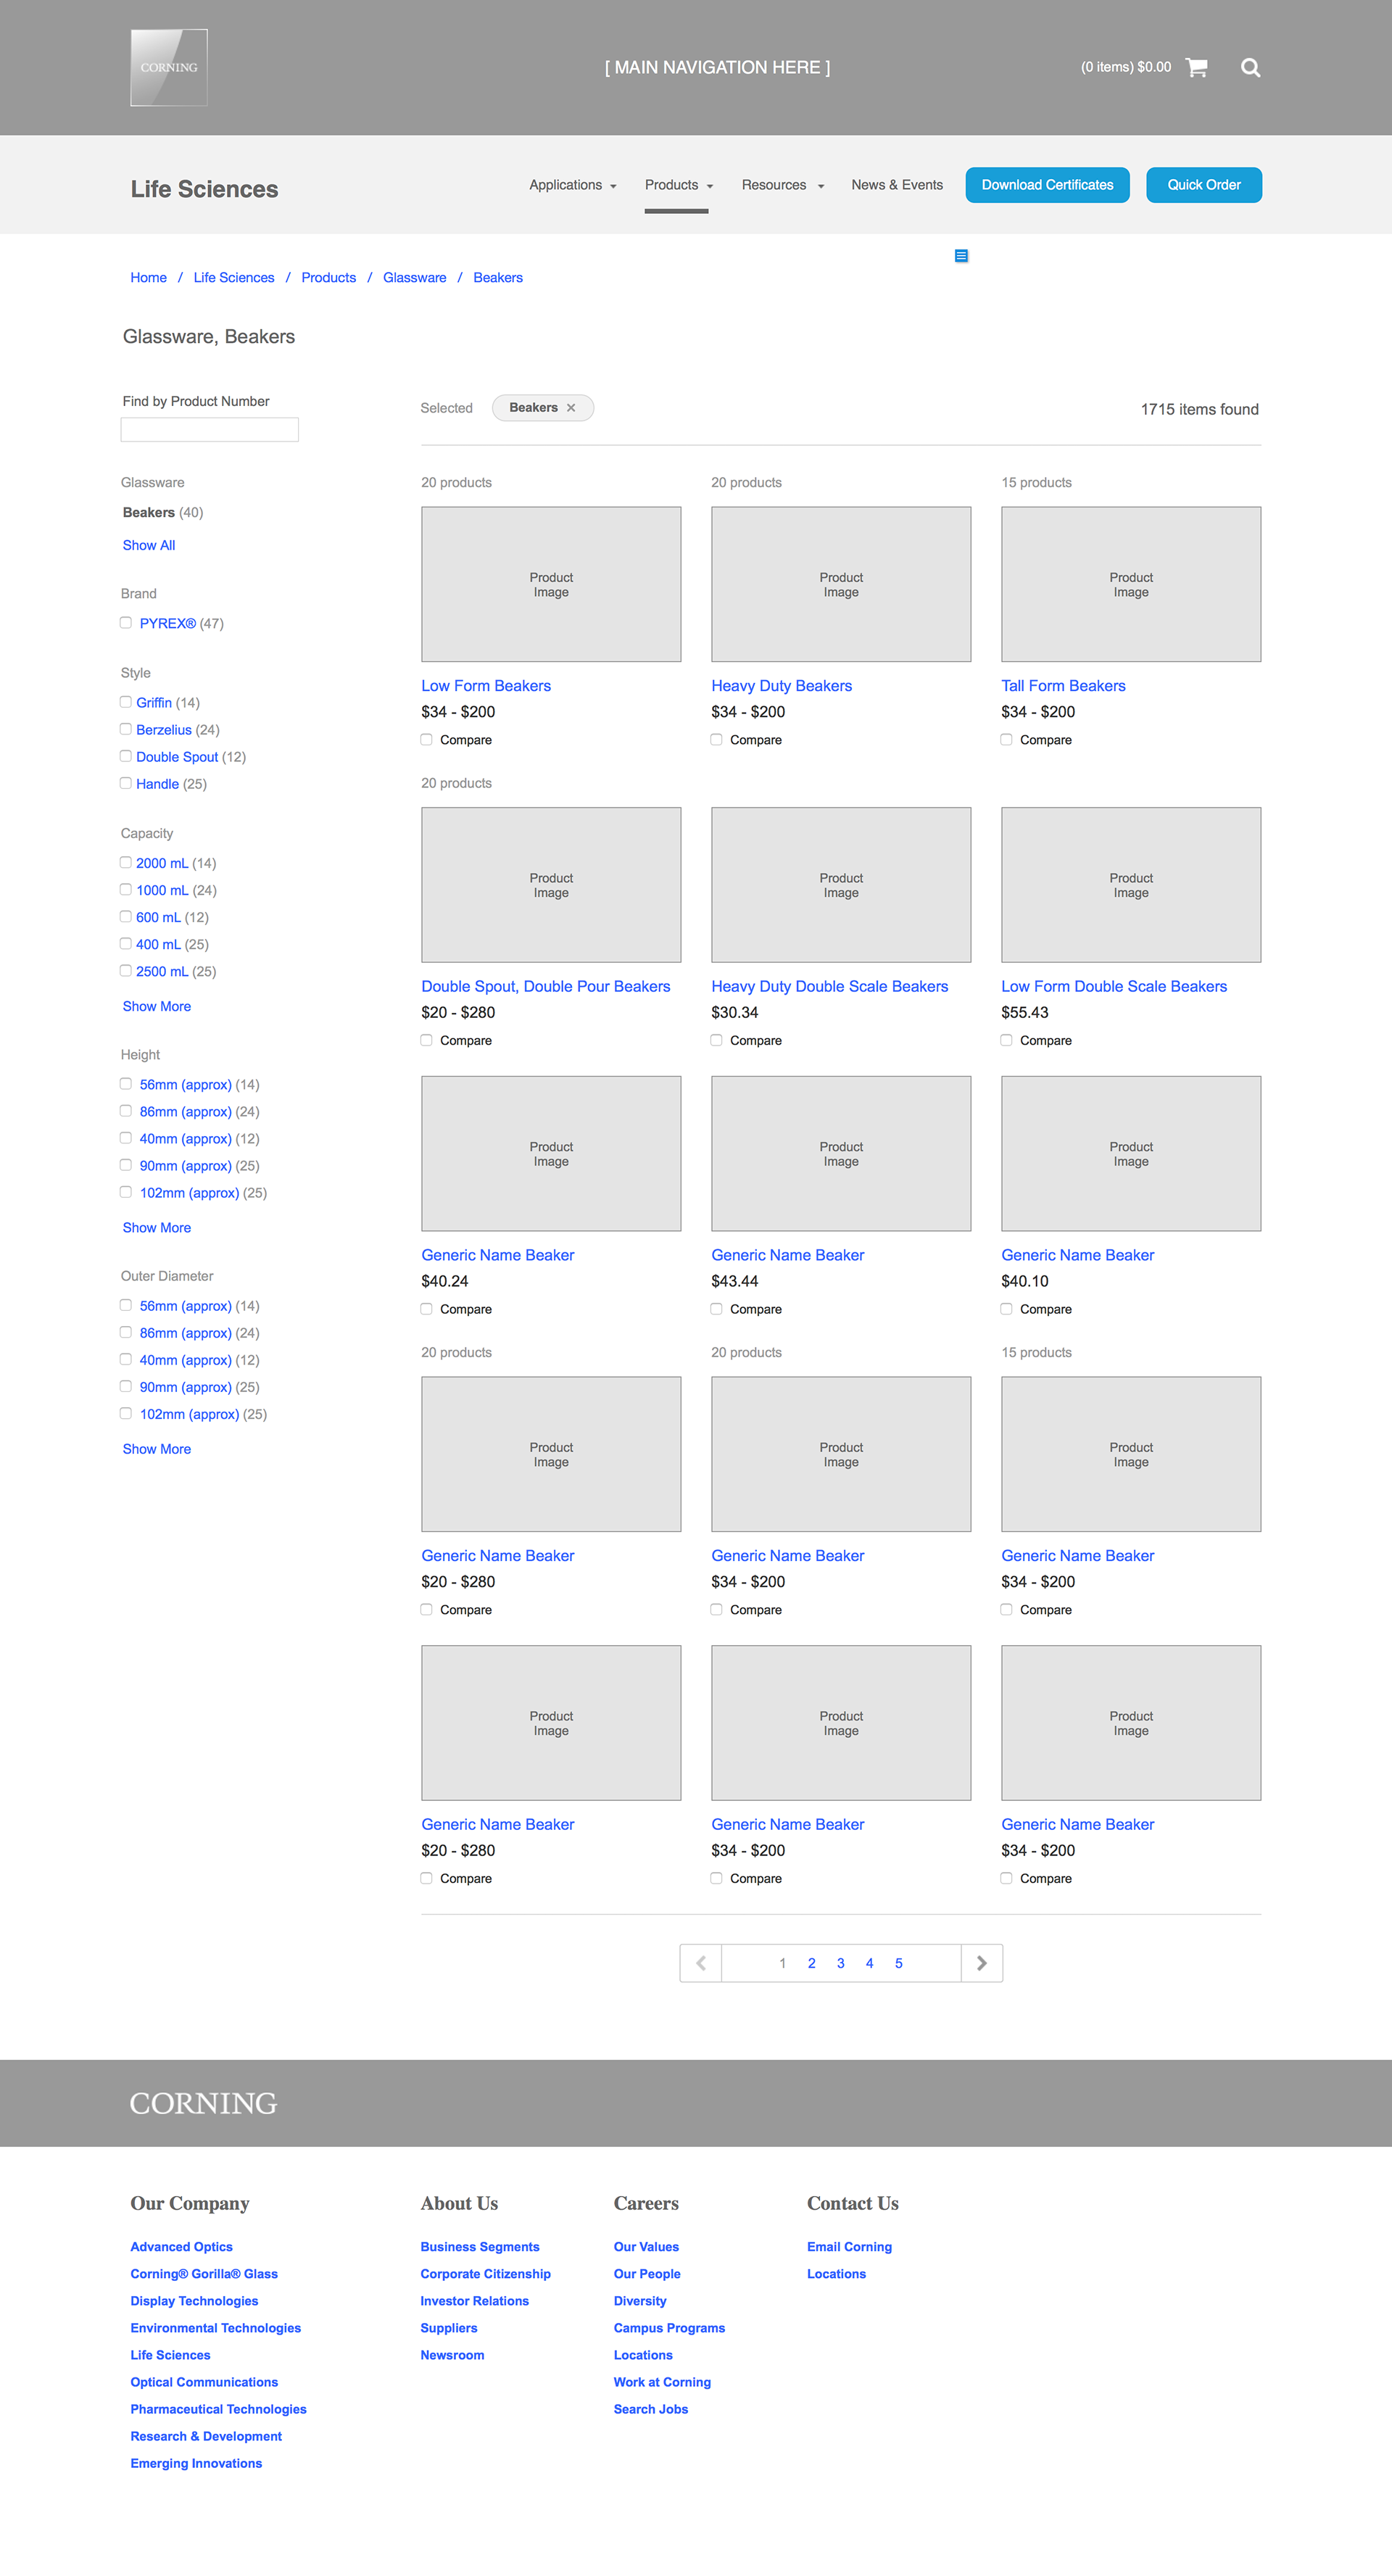Click the Corning logo in header

[x=169, y=68]
